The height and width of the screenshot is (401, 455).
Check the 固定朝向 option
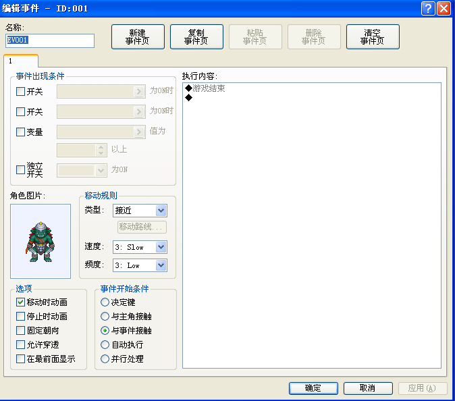20,331
